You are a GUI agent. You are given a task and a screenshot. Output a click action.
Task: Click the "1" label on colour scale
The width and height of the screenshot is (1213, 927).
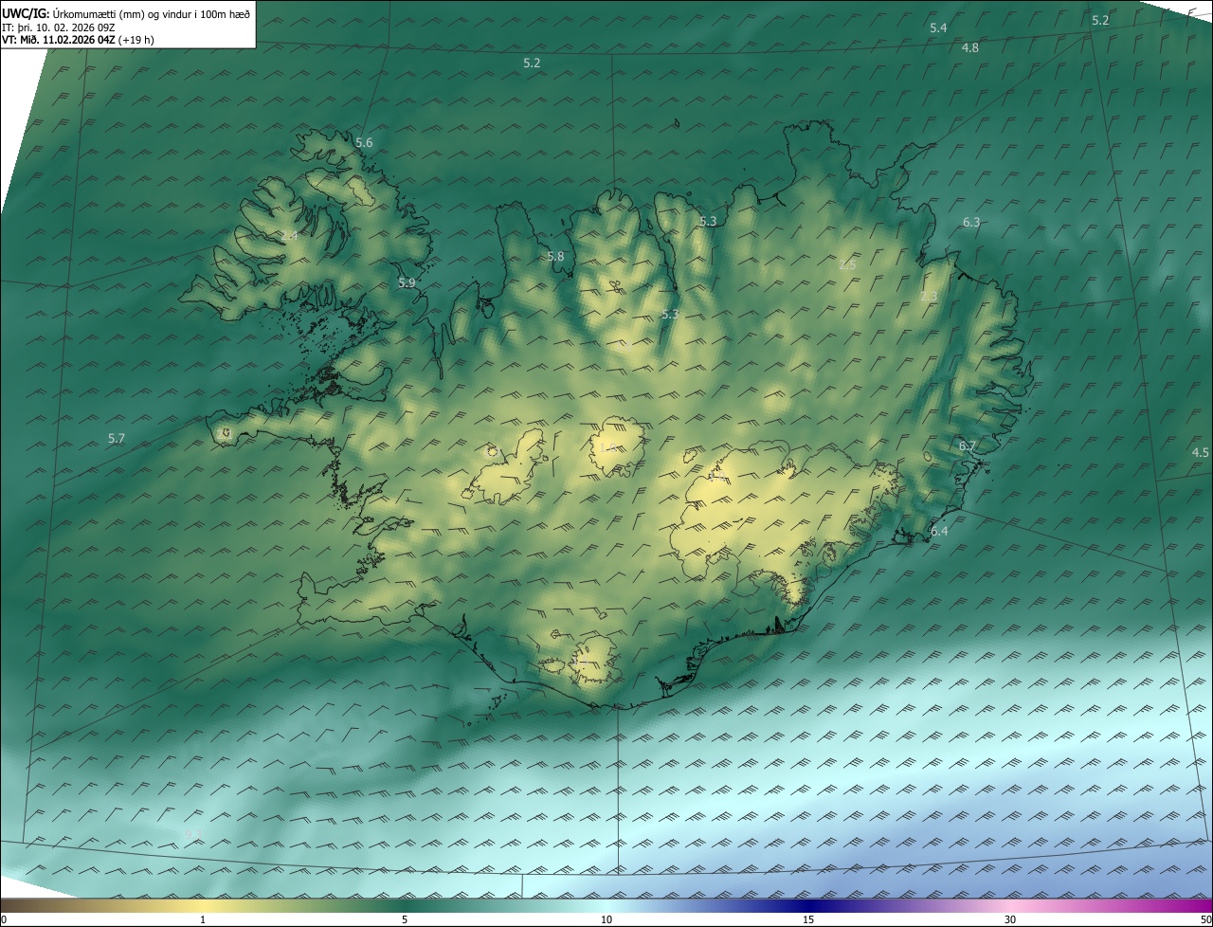coord(203,919)
